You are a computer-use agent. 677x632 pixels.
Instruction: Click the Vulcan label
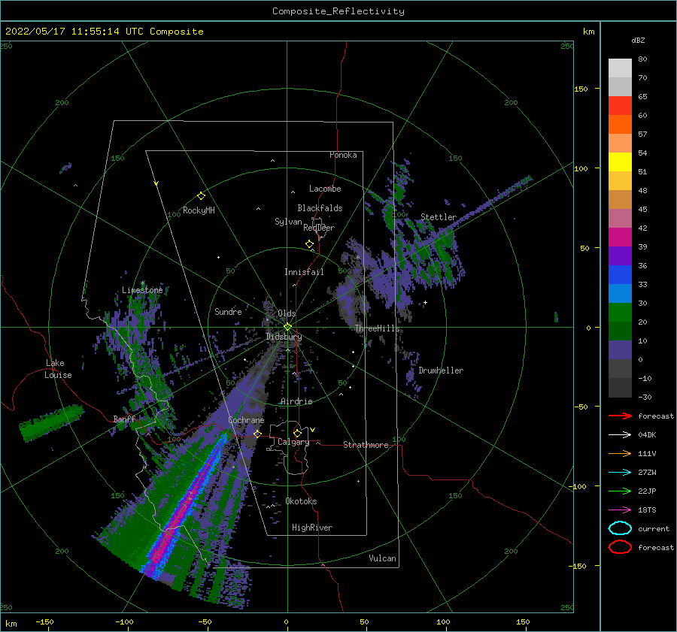coord(382,558)
